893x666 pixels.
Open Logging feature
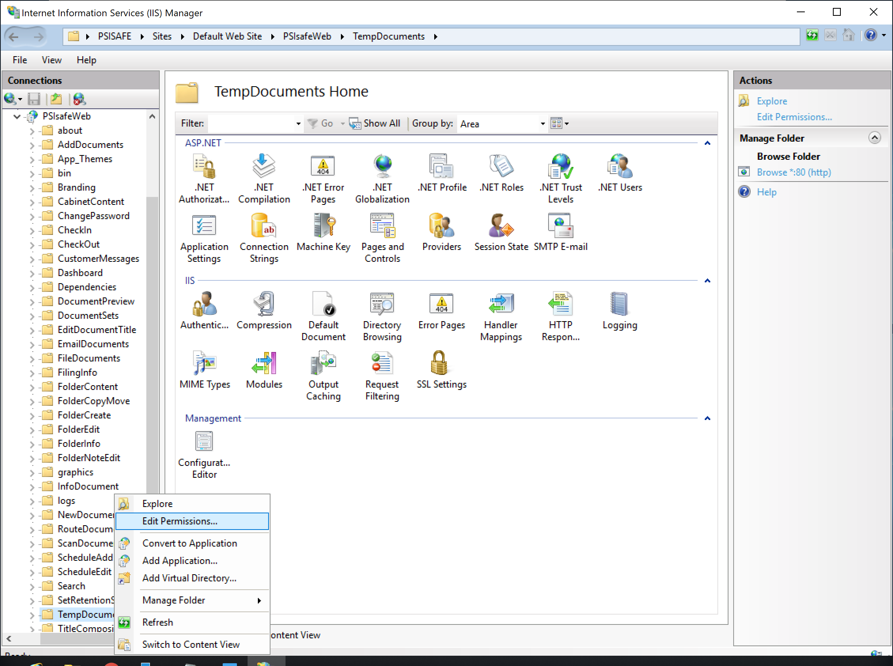pyautogui.click(x=620, y=310)
